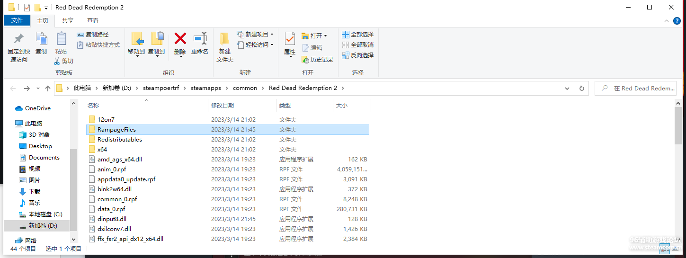The width and height of the screenshot is (686, 258).
Task: Click Invert Selection (反向选择) option
Action: tap(357, 55)
